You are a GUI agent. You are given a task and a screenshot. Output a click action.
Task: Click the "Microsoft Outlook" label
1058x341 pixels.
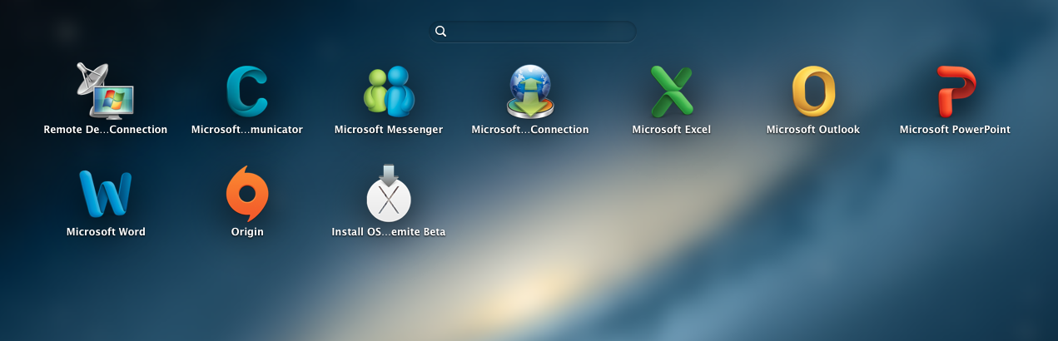click(x=813, y=130)
